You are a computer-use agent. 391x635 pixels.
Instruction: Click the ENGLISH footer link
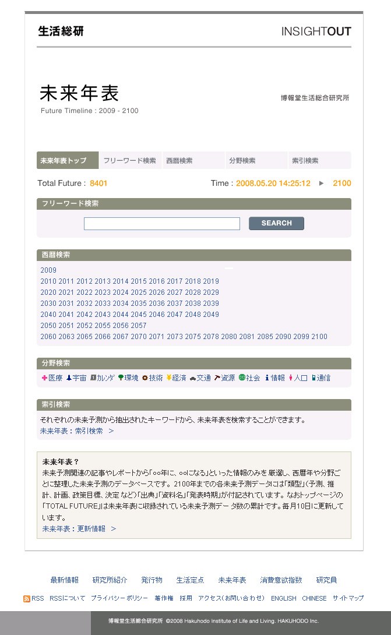(284, 598)
